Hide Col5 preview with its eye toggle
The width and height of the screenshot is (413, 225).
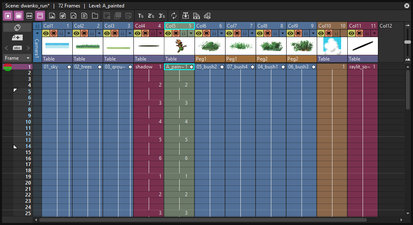(168, 33)
